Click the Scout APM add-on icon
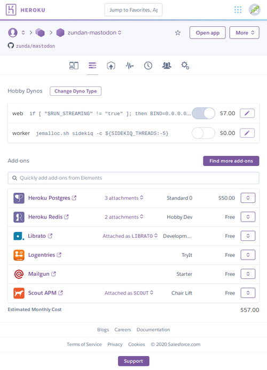Image resolution: width=267 pixels, height=370 pixels. [x=19, y=293]
